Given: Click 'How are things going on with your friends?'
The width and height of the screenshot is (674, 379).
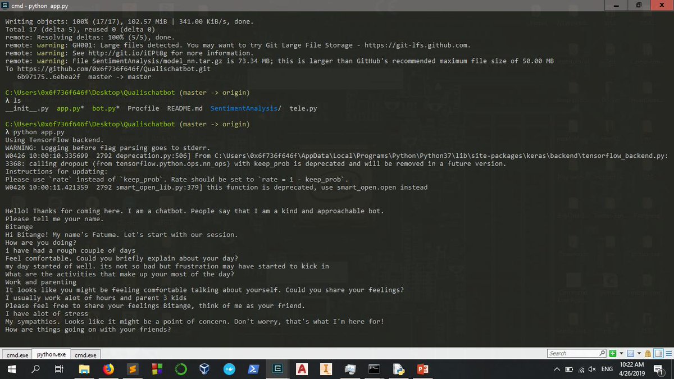Looking at the screenshot, I should click(x=88, y=330).
